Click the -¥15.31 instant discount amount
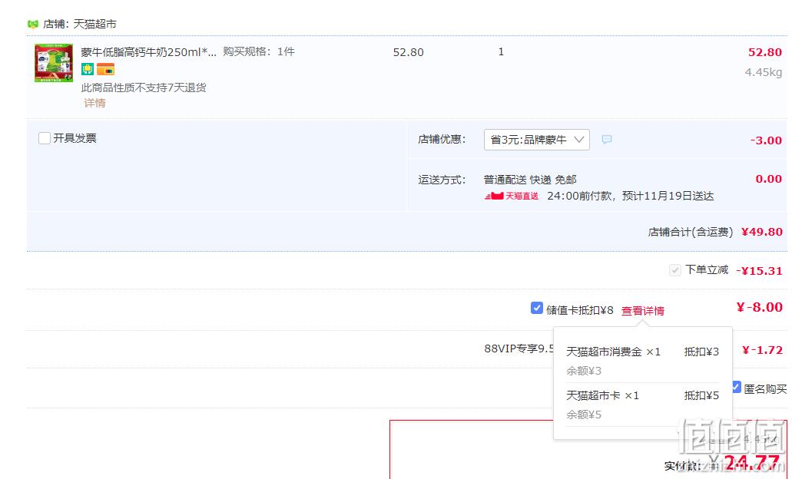The width and height of the screenshot is (792, 479). (x=759, y=271)
